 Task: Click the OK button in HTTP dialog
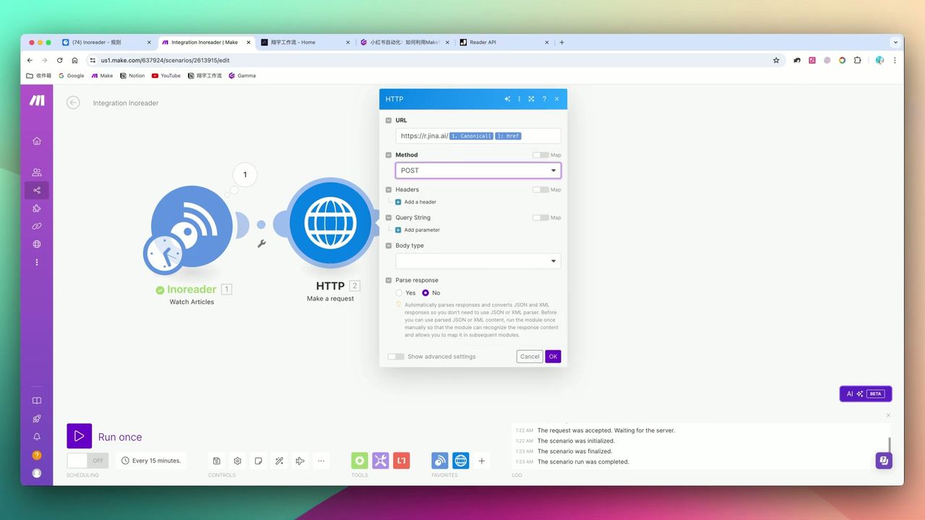pos(553,357)
